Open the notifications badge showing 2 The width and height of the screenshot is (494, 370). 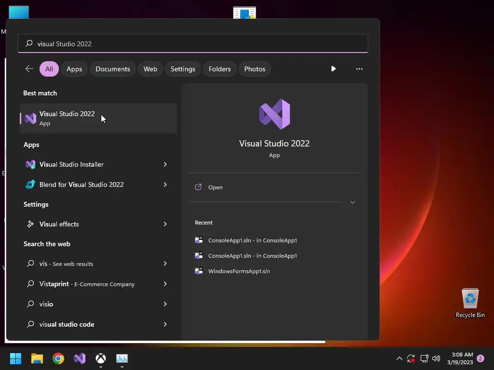[x=480, y=358]
